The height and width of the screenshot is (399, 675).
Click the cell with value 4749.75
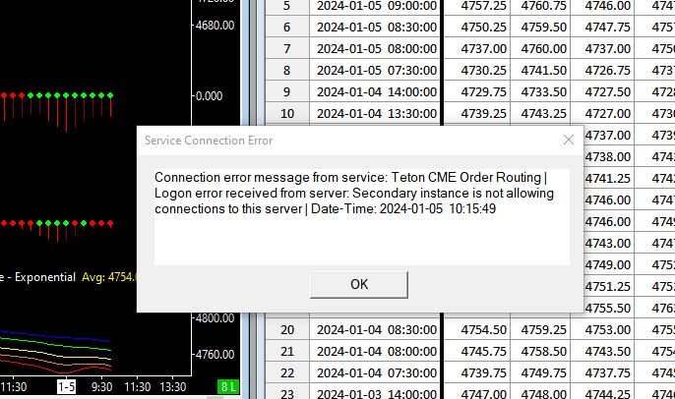541,372
